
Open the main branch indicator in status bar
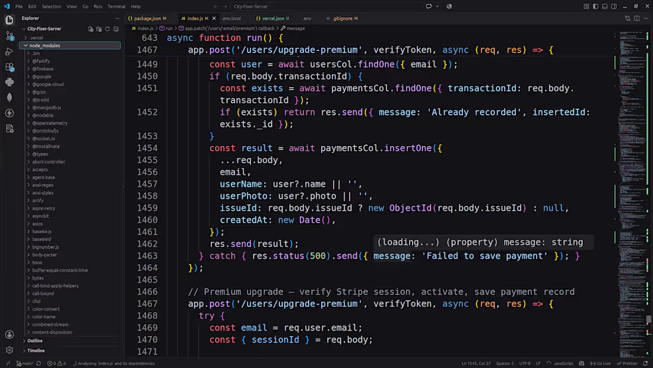pos(25,363)
